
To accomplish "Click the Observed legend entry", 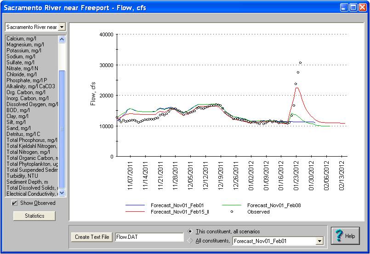I will (258, 212).
